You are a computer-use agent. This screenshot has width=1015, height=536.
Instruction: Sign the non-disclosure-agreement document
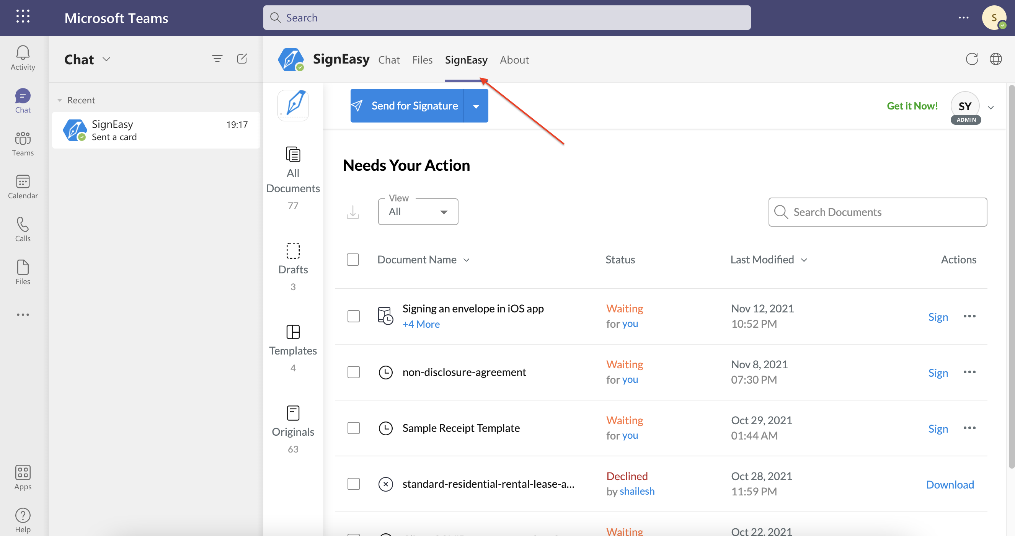(x=938, y=373)
